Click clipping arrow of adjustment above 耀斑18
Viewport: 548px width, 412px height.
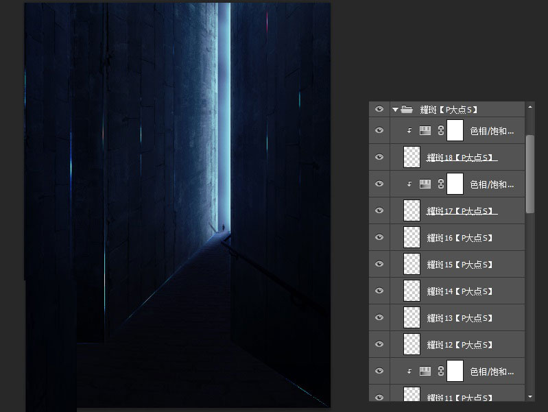tap(409, 131)
